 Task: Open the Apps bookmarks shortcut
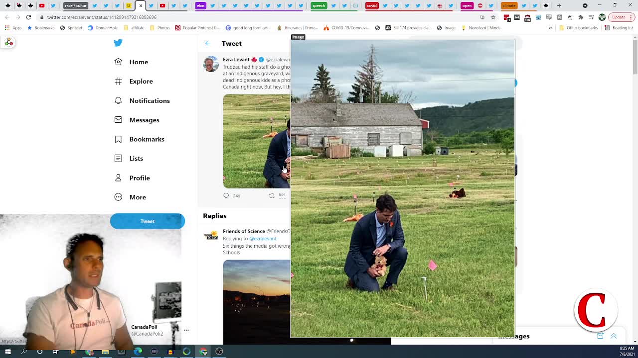click(13, 28)
